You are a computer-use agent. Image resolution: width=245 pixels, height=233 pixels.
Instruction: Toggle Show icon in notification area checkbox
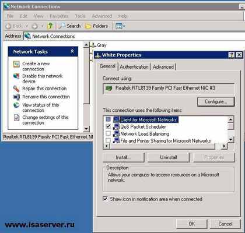[105, 199]
